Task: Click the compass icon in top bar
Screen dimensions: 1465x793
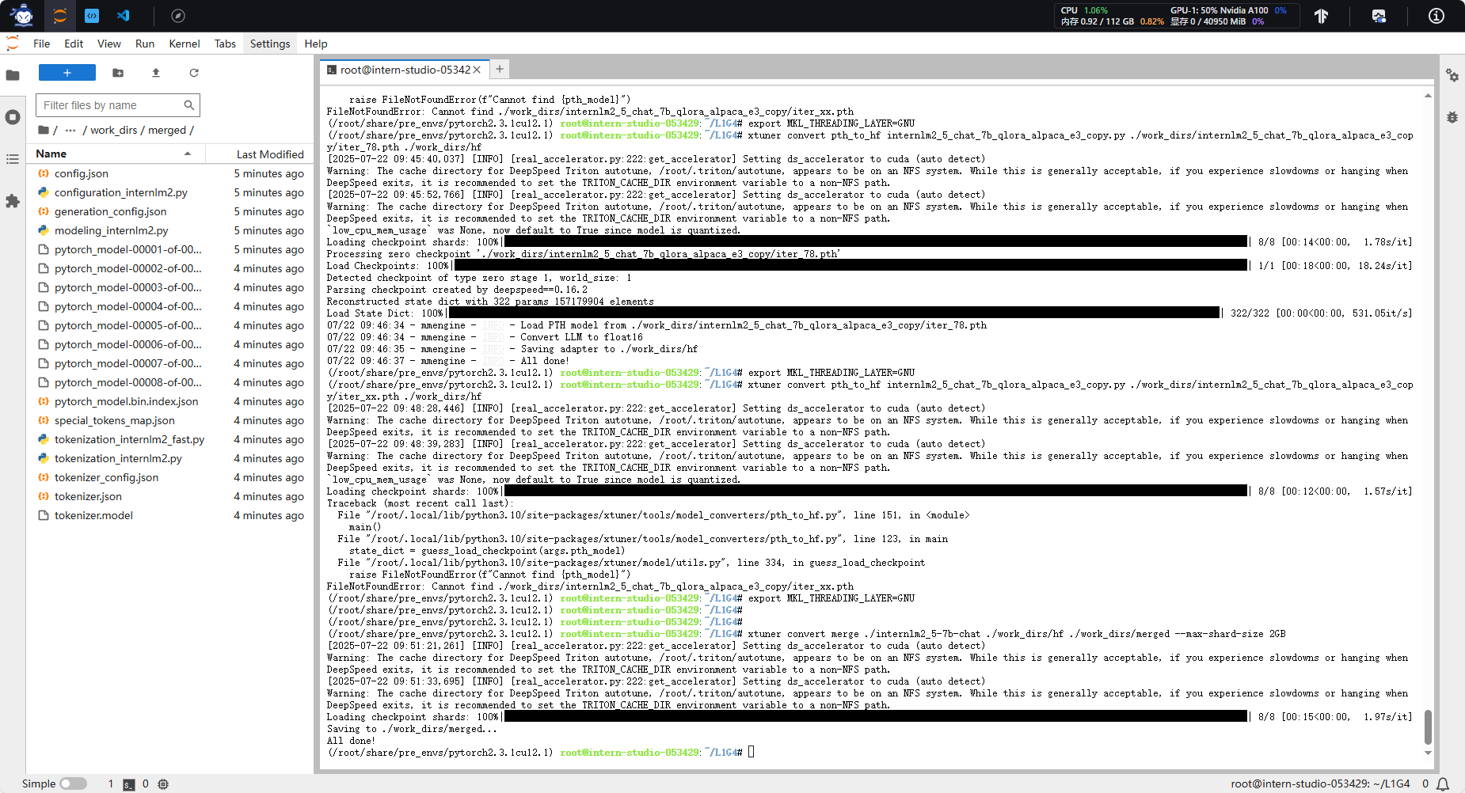Action: (x=178, y=16)
